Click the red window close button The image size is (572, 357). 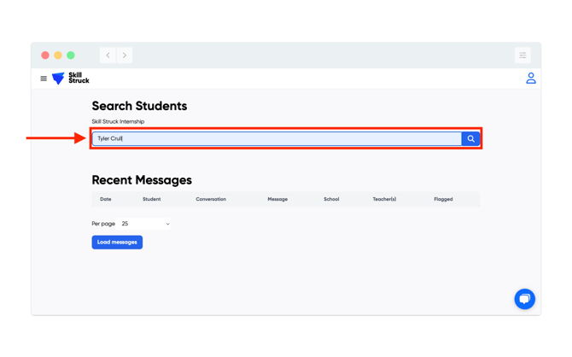coord(45,56)
